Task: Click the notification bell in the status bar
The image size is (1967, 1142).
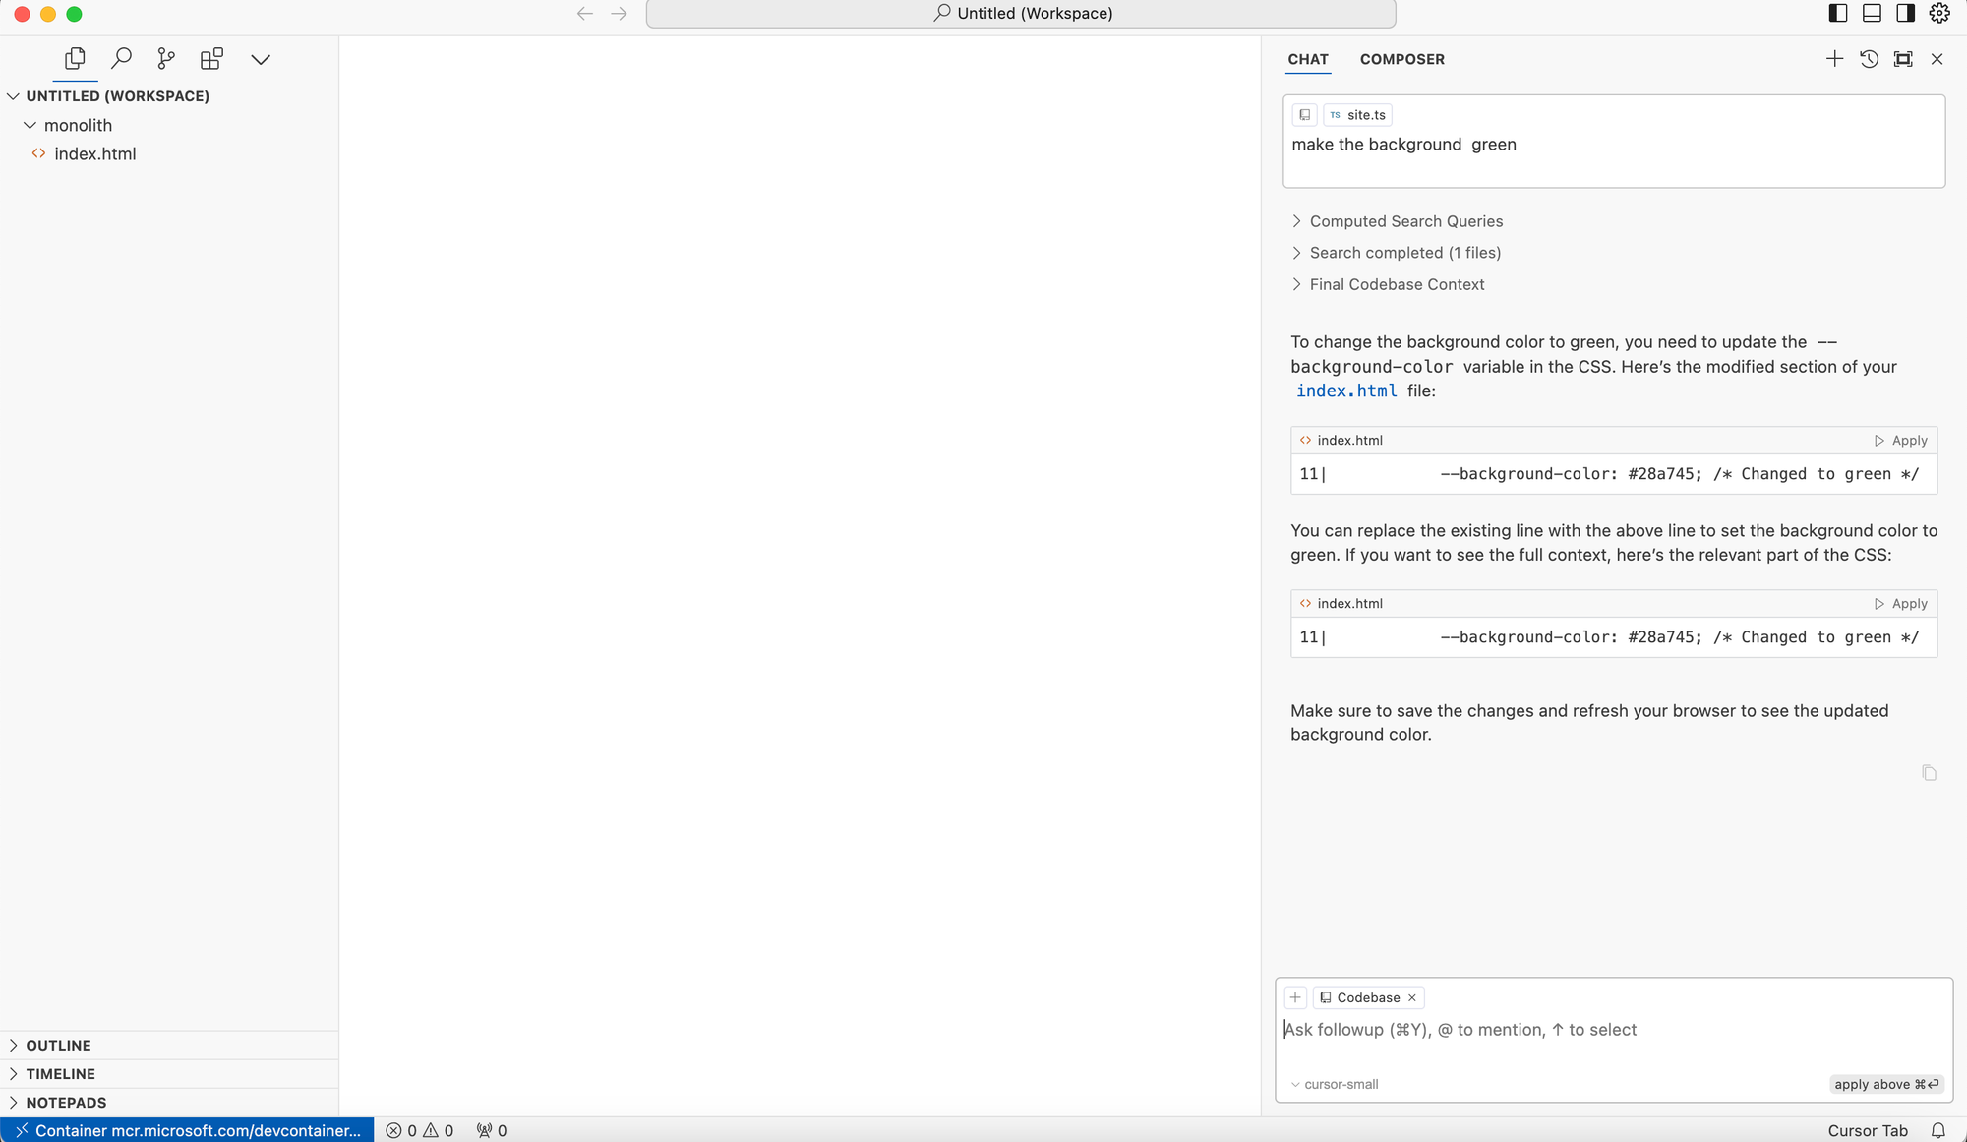Action: pyautogui.click(x=1938, y=1130)
